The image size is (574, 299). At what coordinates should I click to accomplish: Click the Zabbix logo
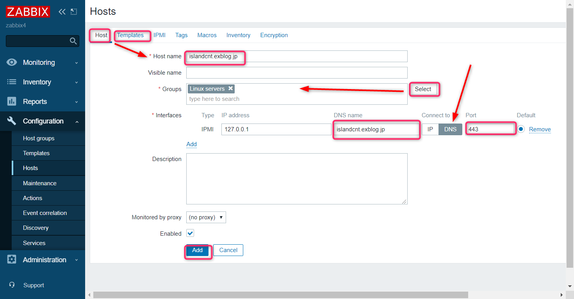28,12
